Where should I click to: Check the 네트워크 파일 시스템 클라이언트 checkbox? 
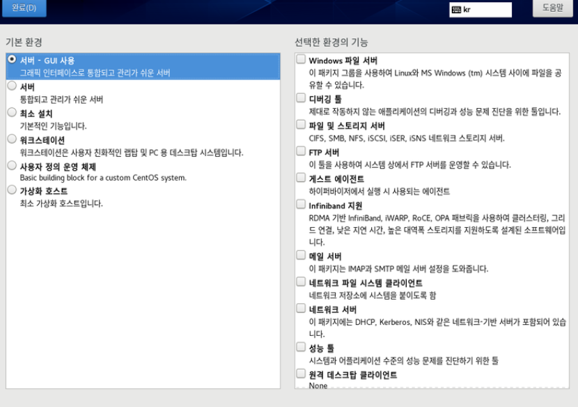point(301,282)
